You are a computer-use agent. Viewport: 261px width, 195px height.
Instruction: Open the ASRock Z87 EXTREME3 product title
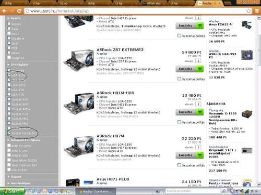point(120,50)
